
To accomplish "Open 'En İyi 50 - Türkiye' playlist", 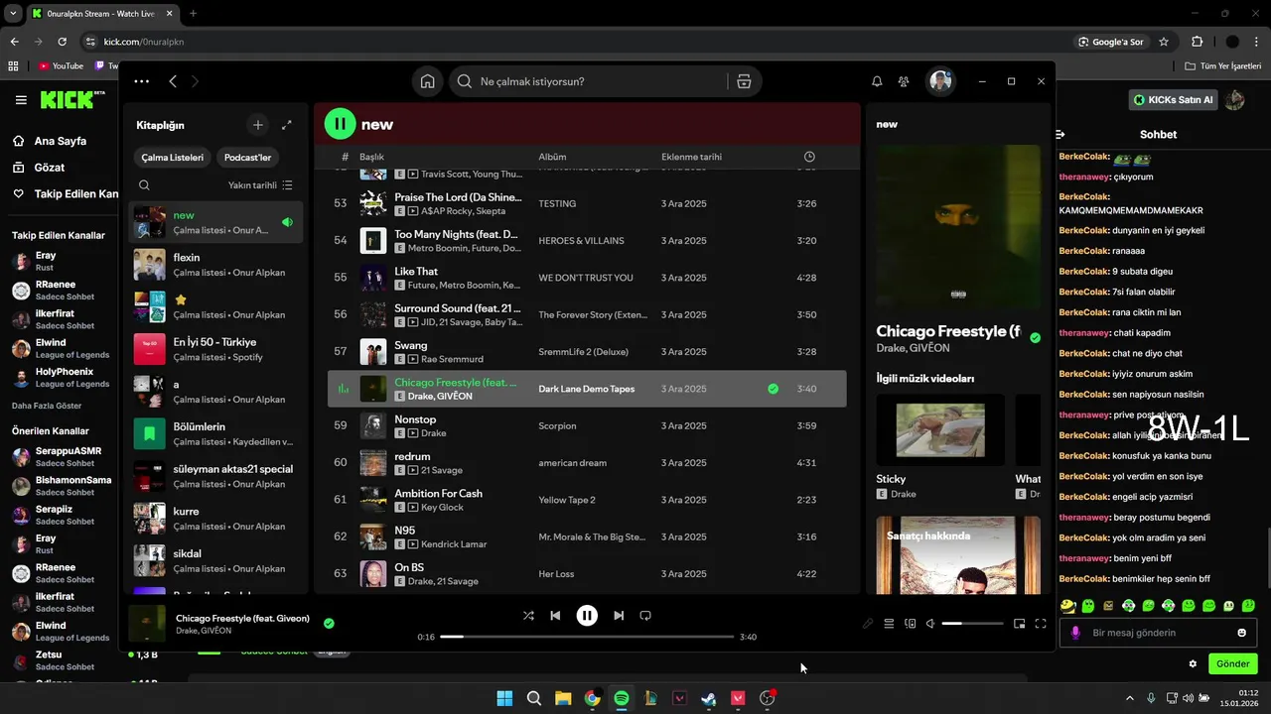I will click(x=215, y=349).
